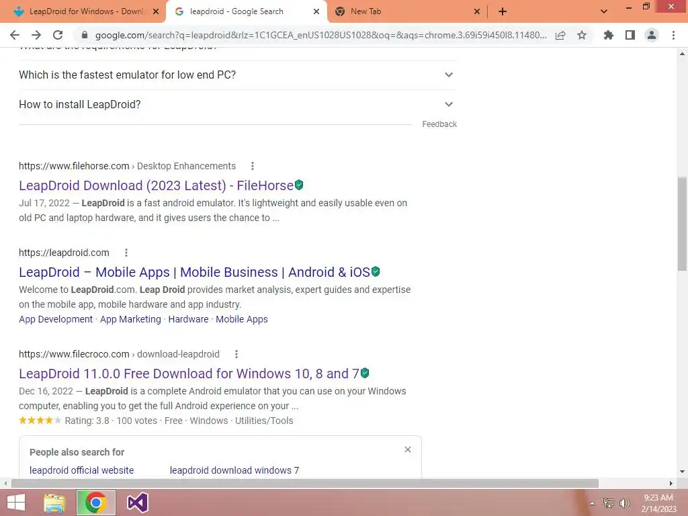Open the App Development sitelink
Viewport: 688px width, 516px height.
pyautogui.click(x=56, y=319)
